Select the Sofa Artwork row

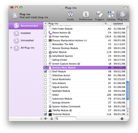pos(85,83)
